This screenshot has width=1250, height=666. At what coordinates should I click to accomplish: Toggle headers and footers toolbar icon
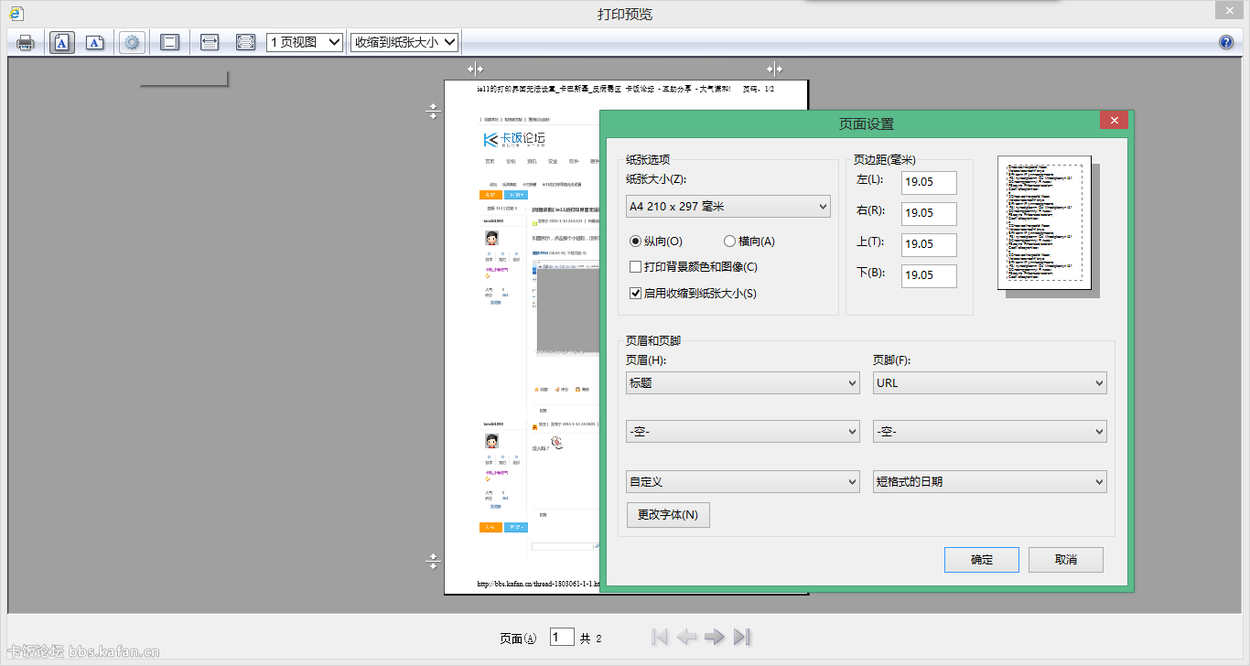tap(169, 42)
